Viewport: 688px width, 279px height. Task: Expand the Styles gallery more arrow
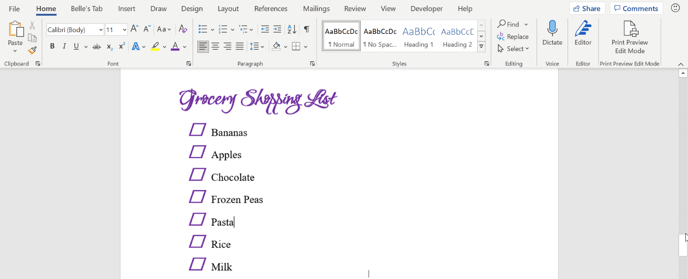[482, 46]
